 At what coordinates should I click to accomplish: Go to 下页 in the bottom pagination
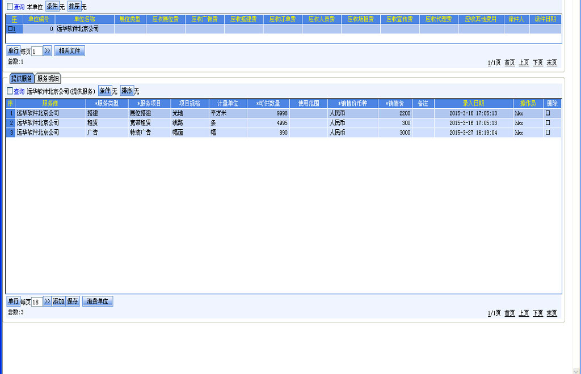[537, 313]
